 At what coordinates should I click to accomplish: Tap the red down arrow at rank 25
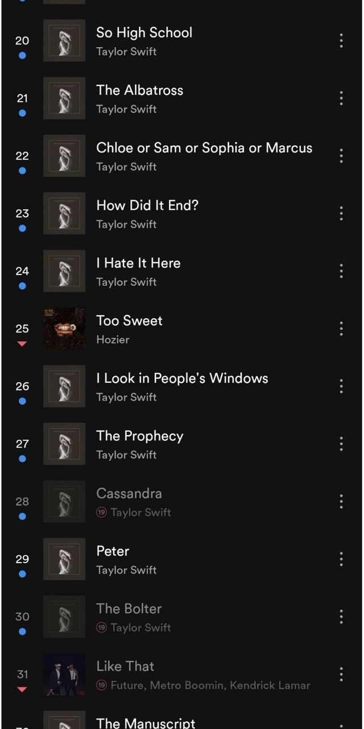(x=22, y=343)
